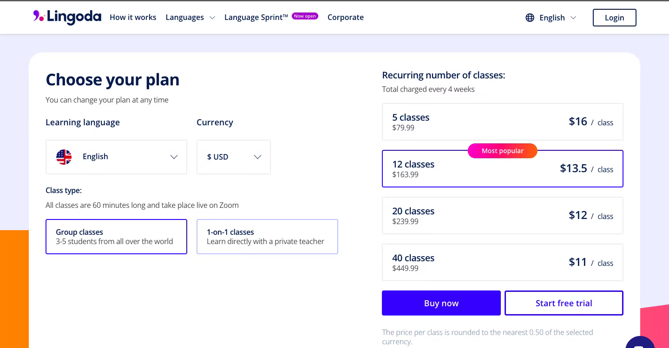Click the Start free trial button
The width and height of the screenshot is (669, 348).
564,303
